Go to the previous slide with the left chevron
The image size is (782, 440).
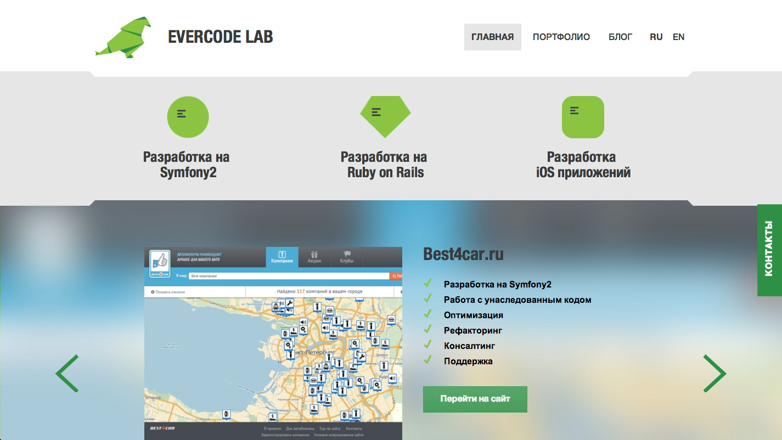click(x=67, y=374)
